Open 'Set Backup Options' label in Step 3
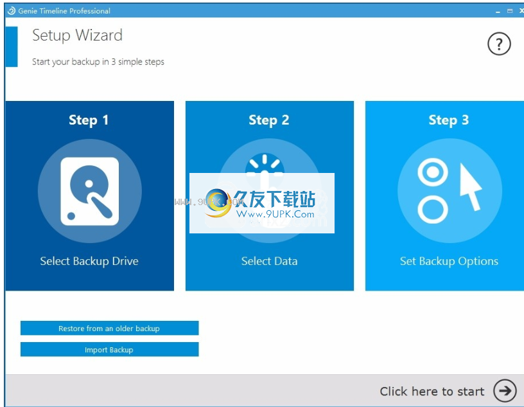The height and width of the screenshot is (407, 524). [449, 261]
